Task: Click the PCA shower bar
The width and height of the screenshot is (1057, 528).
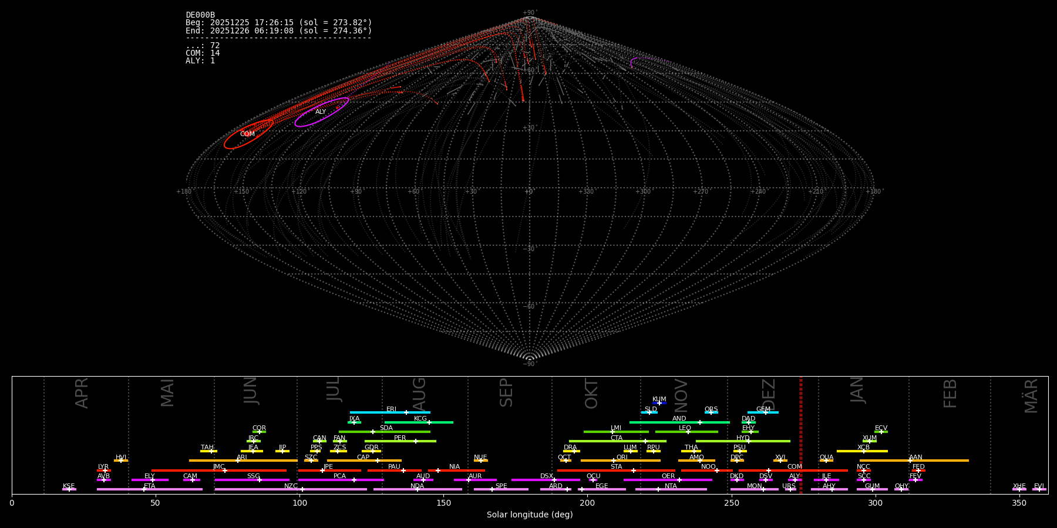Action: (x=341, y=480)
